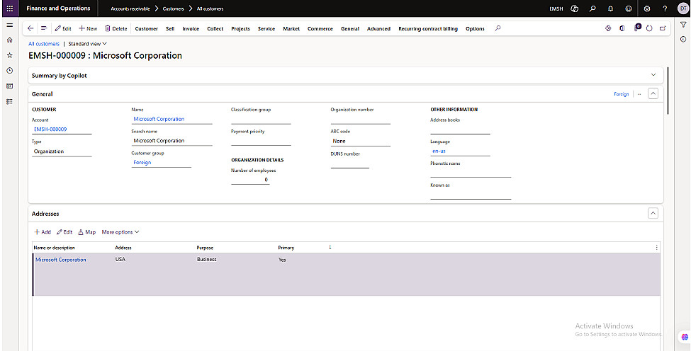Open the Standard view dropdown
The image size is (691, 351).
pos(87,44)
